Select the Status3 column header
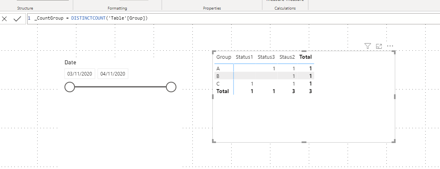Viewport: 440px width, 169px height. pos(266,57)
